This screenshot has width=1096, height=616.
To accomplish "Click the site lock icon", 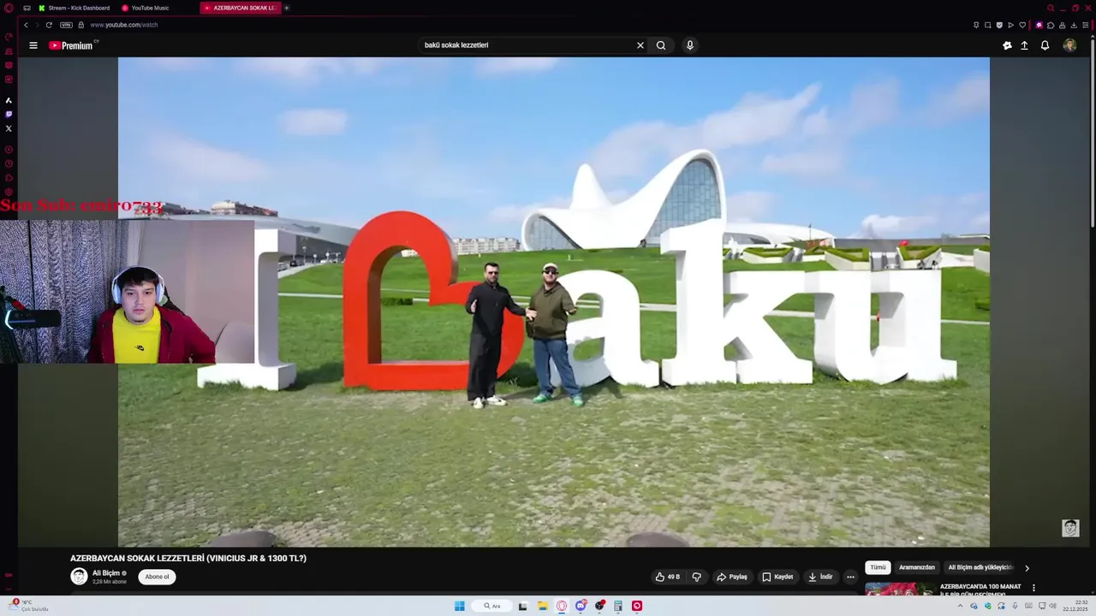I will pos(81,25).
